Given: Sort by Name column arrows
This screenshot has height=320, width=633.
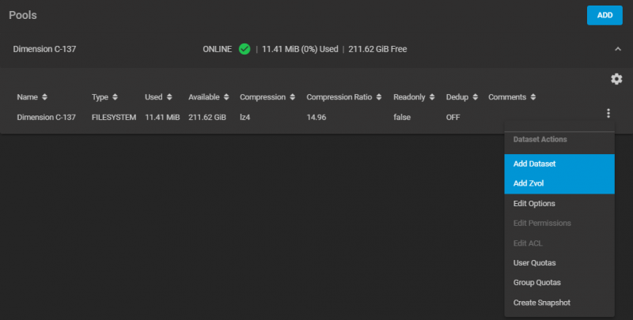Looking at the screenshot, I should (x=44, y=97).
